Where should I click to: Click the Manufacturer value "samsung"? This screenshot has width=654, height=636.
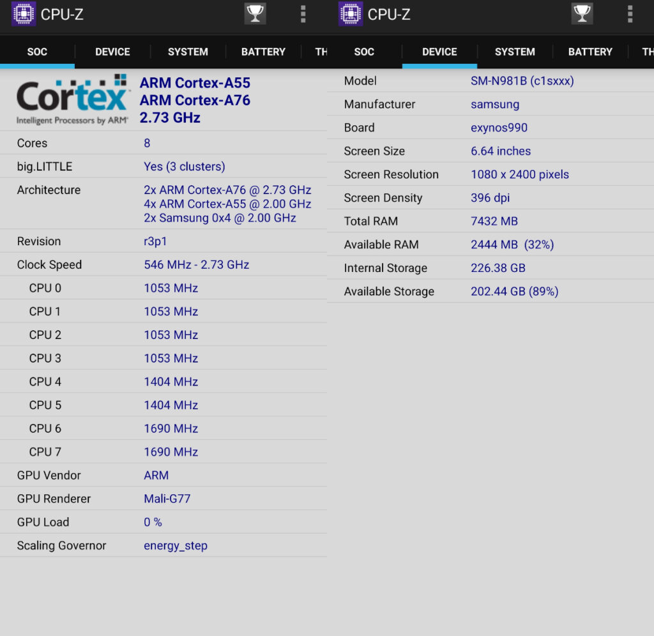495,104
